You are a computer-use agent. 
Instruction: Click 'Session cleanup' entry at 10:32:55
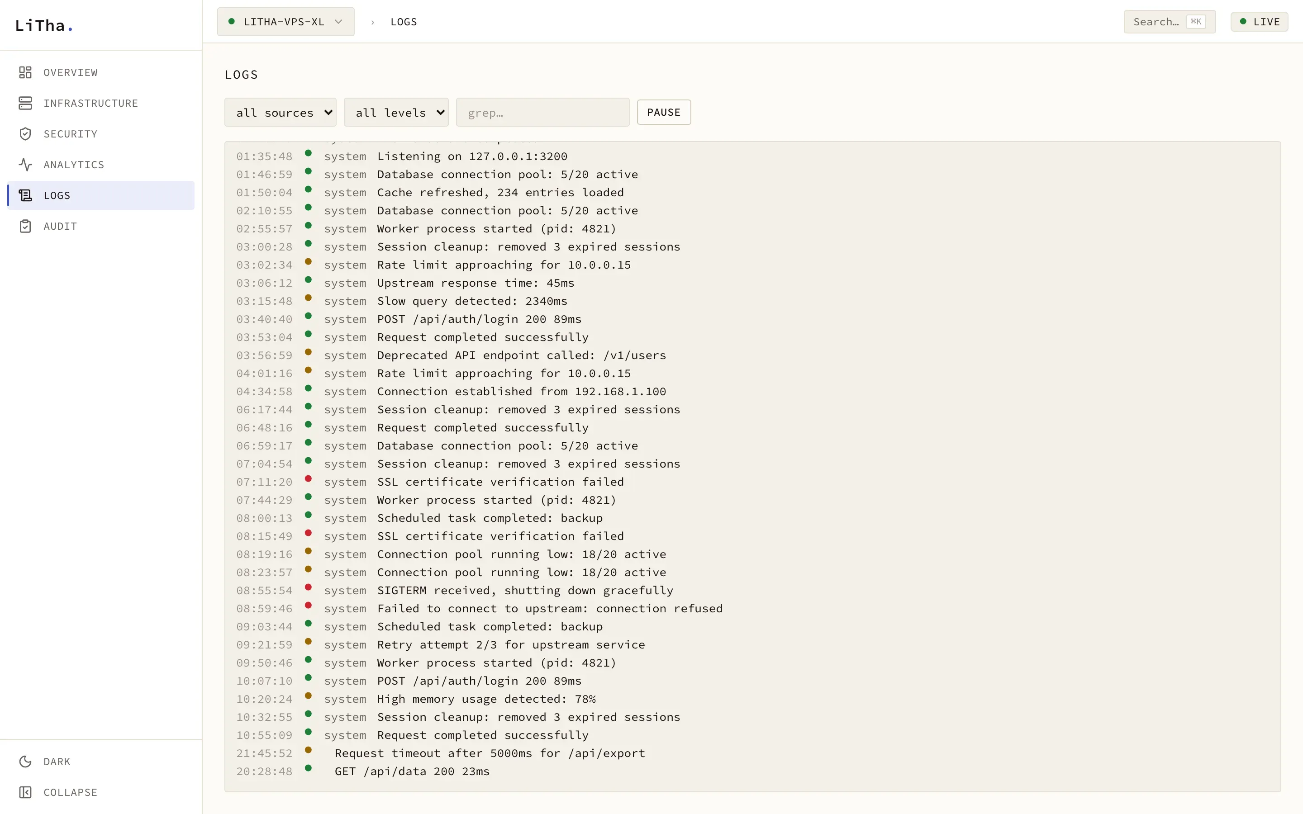pyautogui.click(x=529, y=717)
